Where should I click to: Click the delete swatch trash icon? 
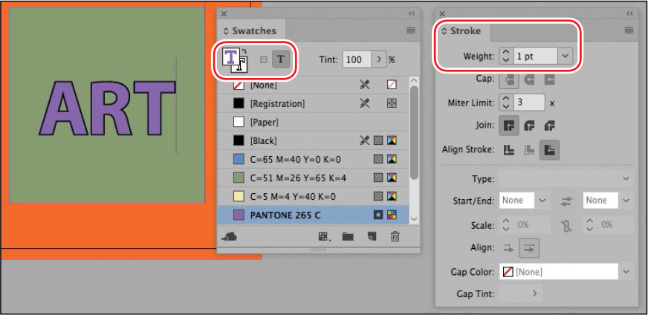pos(395,236)
